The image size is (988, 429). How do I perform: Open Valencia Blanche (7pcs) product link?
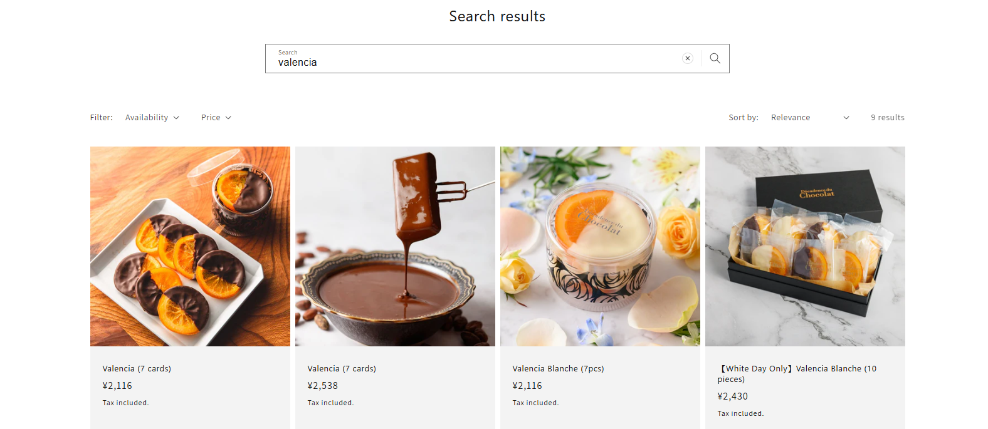click(x=558, y=369)
